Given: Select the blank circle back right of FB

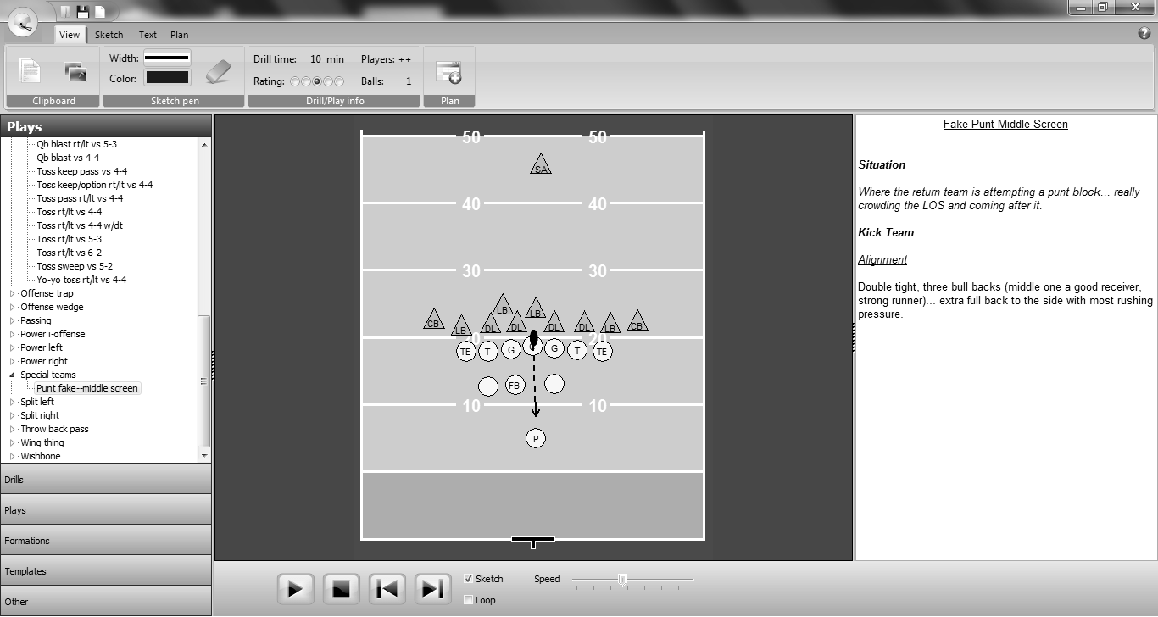Looking at the screenshot, I should (554, 384).
